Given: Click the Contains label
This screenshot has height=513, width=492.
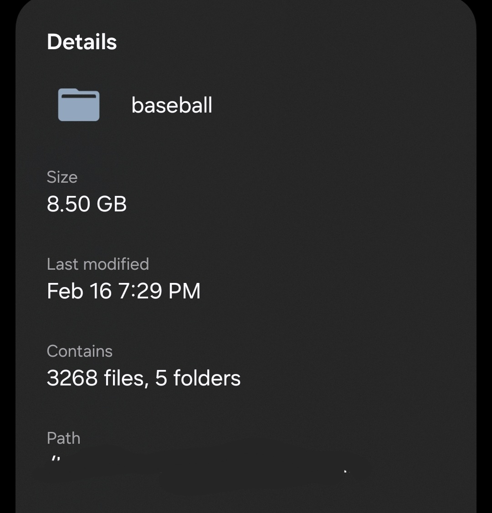Looking at the screenshot, I should (80, 351).
